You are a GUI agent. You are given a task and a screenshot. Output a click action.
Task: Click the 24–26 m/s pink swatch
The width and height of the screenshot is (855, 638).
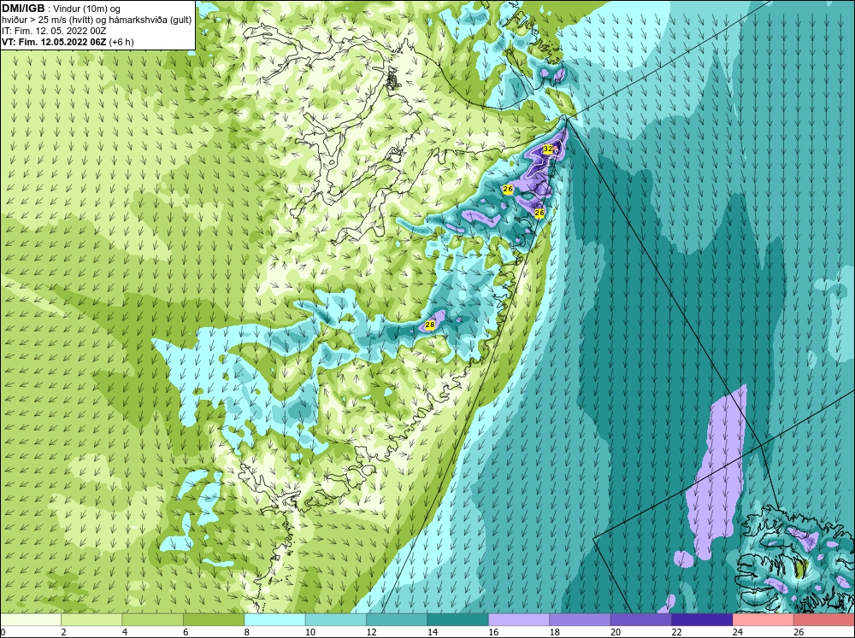point(764,619)
